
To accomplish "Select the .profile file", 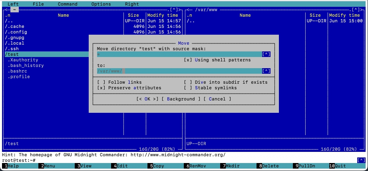I will [x=47, y=77].
